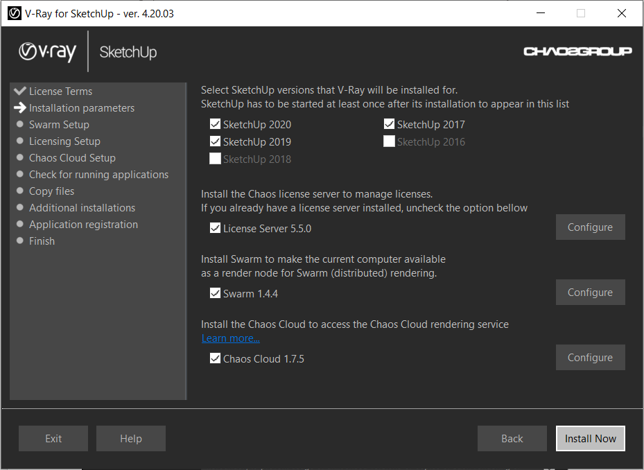Click the Chaos Cloud Setup step

[x=72, y=158]
